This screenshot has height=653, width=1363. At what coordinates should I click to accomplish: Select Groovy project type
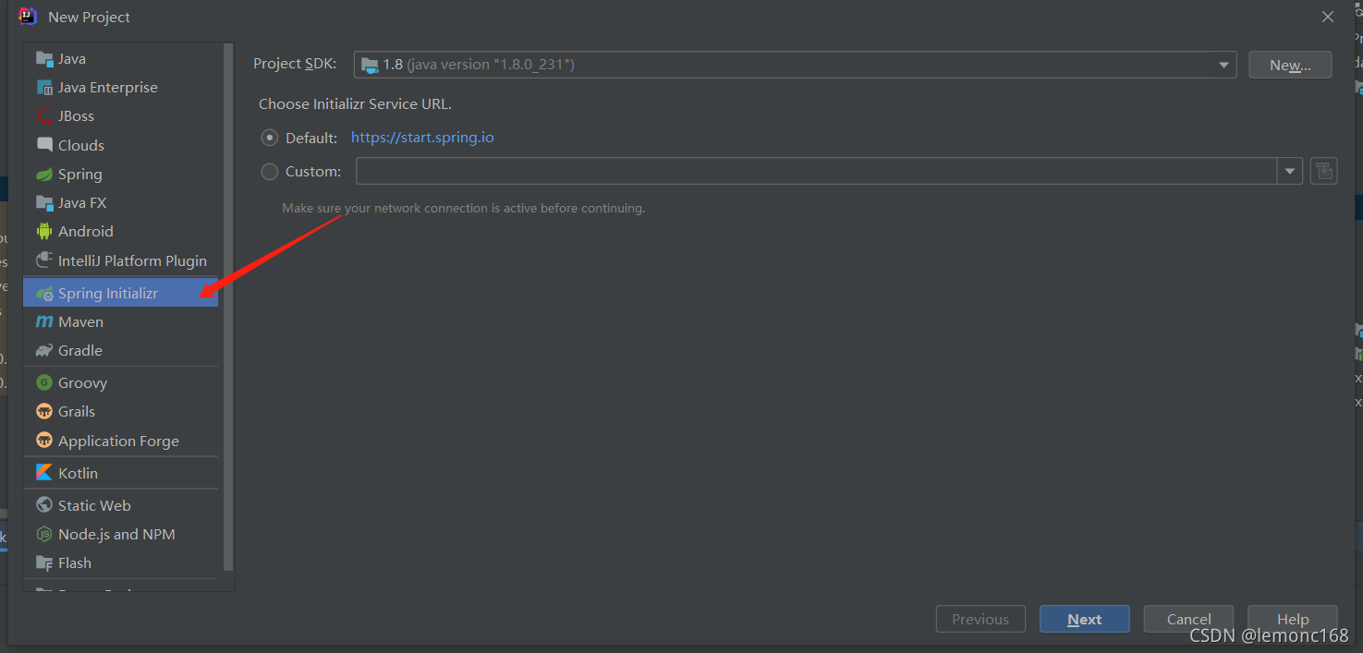121,382
